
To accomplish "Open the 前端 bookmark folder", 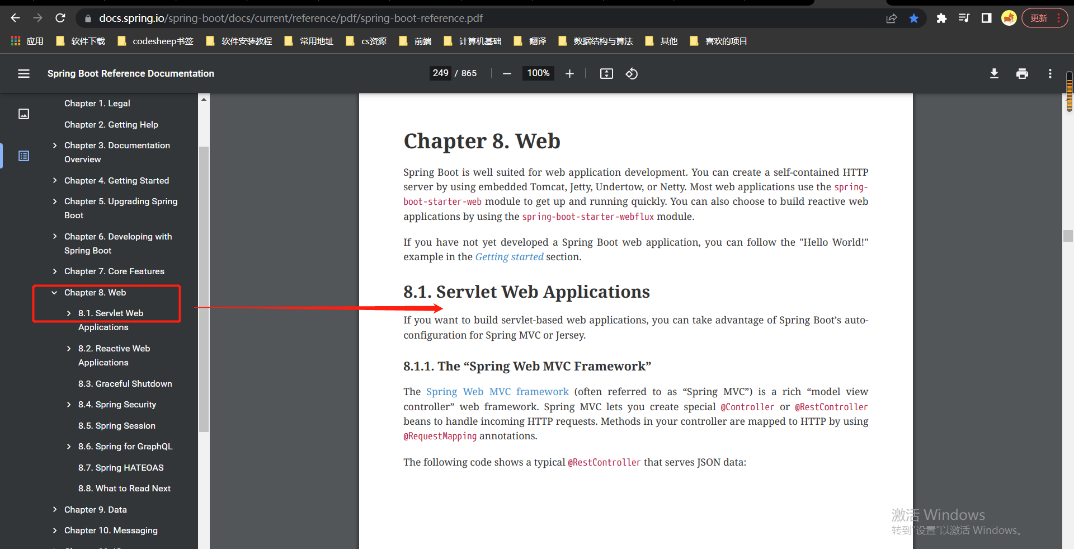I will pyautogui.click(x=415, y=41).
